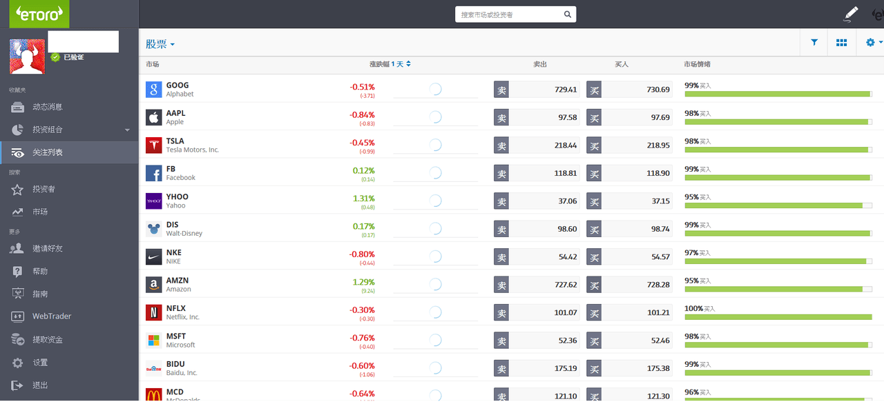Click the 提取资金 withdraw icon
884x404 pixels.
(x=18, y=339)
